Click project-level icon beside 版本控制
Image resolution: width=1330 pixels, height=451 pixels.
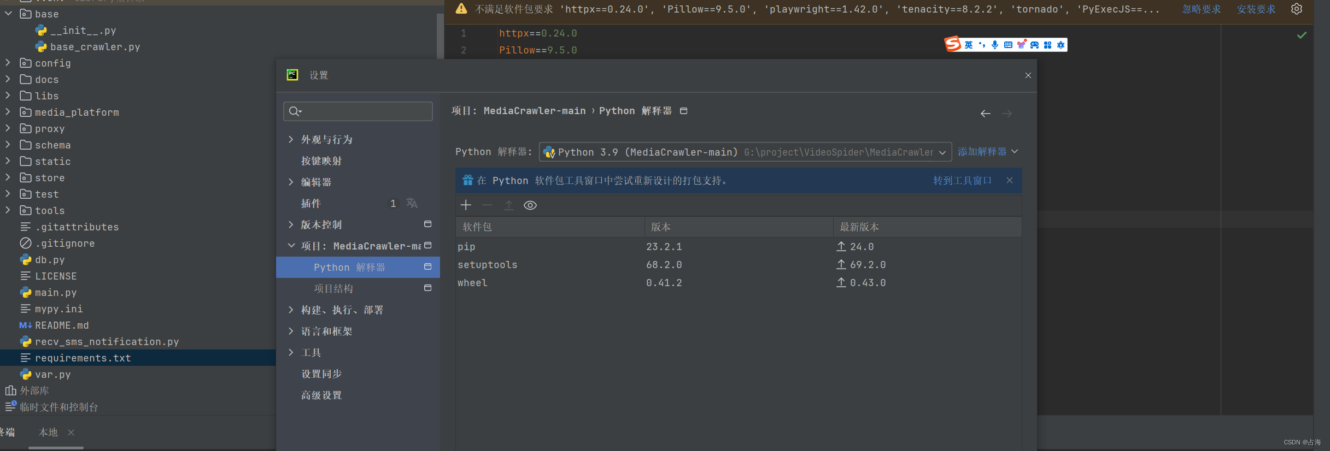(428, 224)
